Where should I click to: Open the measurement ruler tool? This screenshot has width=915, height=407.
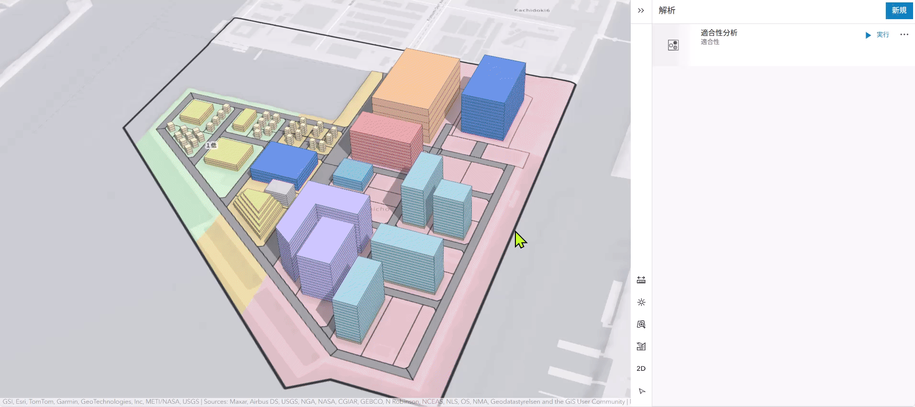click(x=641, y=280)
